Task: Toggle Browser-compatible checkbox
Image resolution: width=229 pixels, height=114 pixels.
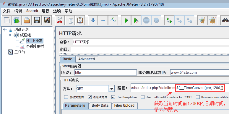Action: (198, 97)
